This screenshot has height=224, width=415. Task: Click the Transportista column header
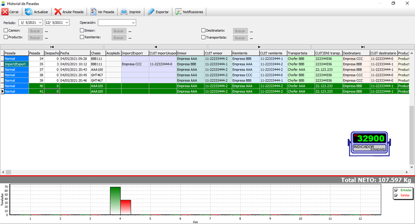pos(300,53)
